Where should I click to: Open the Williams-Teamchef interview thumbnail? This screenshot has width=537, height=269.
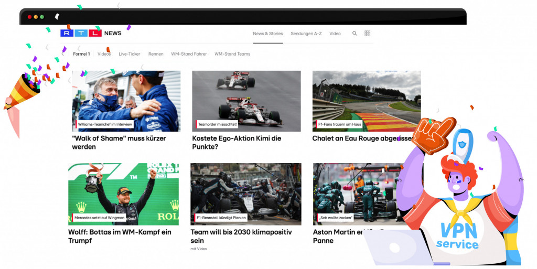point(126,100)
